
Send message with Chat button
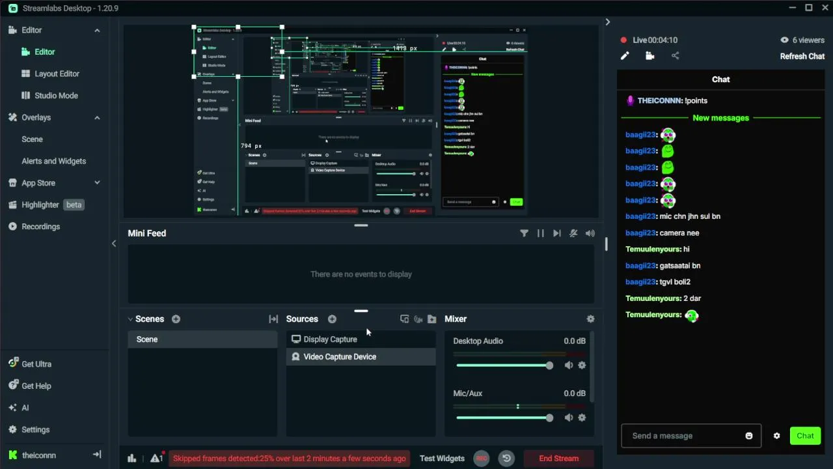coord(805,436)
